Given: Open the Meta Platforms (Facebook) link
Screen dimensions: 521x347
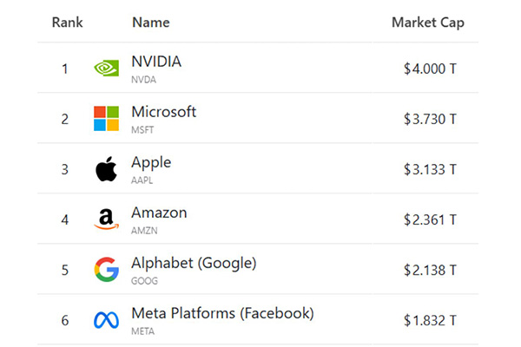Looking at the screenshot, I should tap(222, 313).
